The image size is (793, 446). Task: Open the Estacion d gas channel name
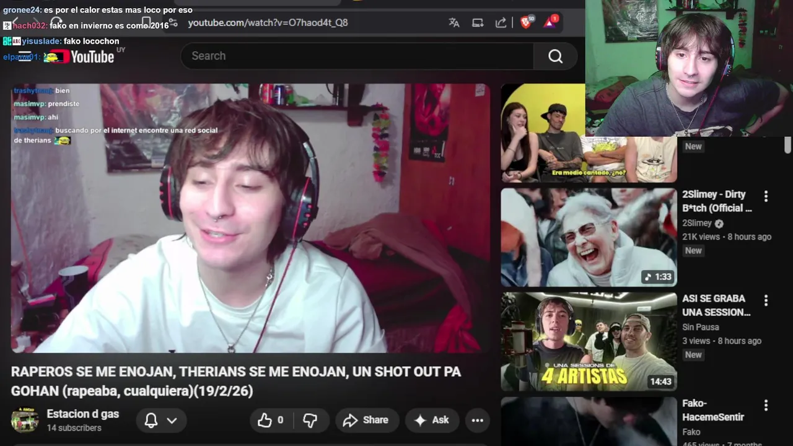[83, 414]
